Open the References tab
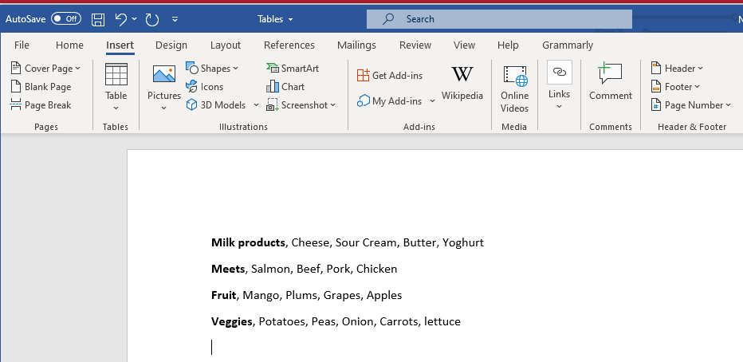This screenshot has height=362, width=743. coord(289,45)
